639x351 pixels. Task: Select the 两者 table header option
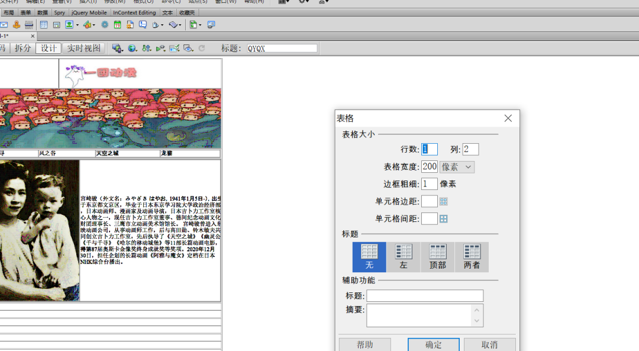pos(472,256)
